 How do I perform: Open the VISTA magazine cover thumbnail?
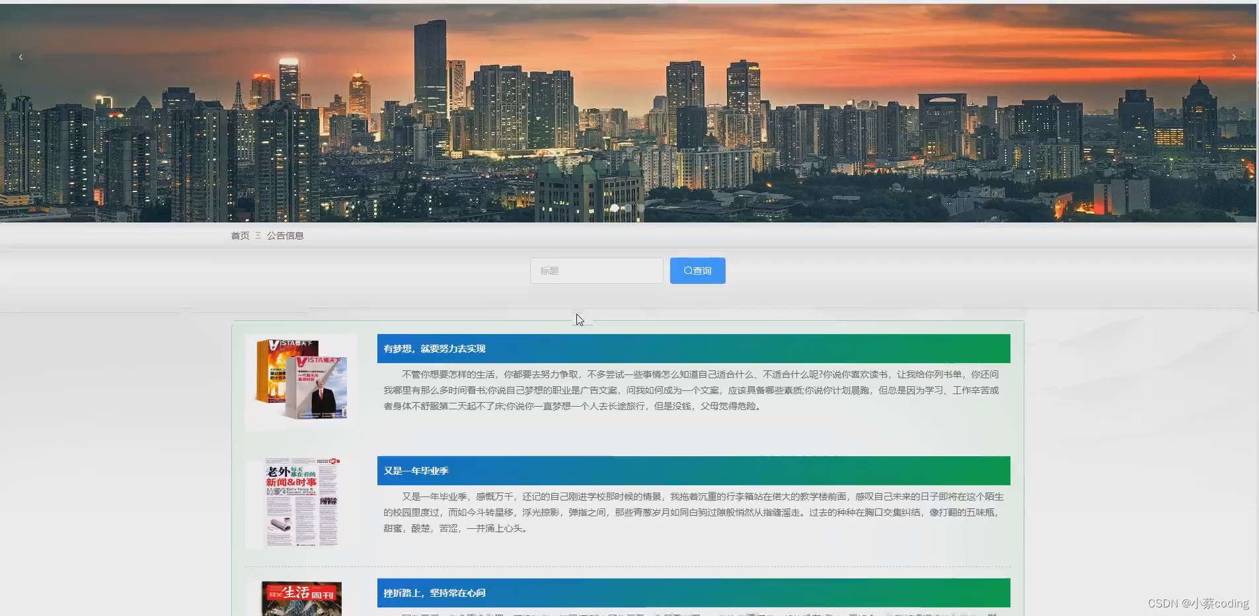point(301,382)
